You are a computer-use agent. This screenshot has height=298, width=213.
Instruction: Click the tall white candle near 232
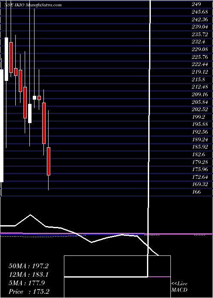click(6, 59)
